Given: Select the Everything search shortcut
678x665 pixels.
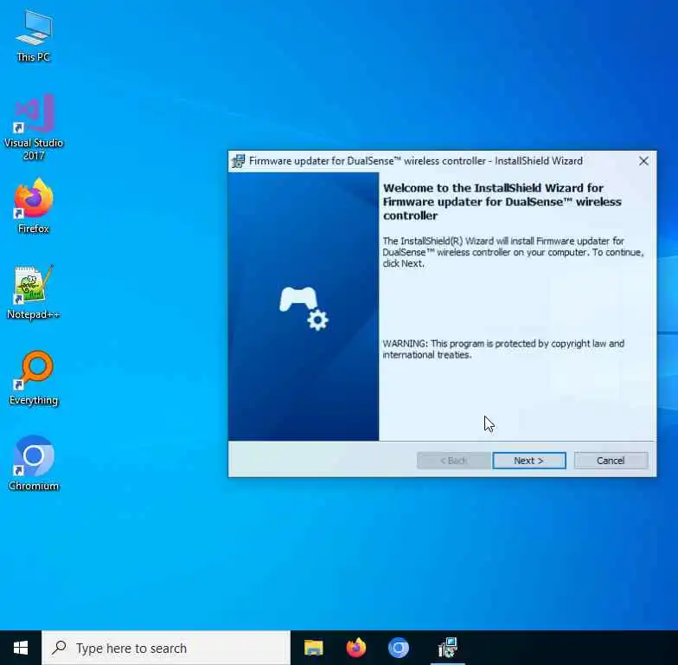Looking at the screenshot, I should (x=34, y=378).
